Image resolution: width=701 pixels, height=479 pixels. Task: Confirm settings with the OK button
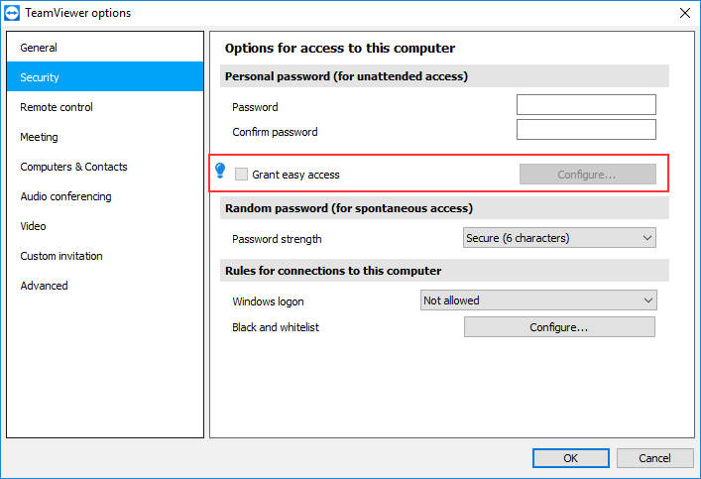(570, 458)
